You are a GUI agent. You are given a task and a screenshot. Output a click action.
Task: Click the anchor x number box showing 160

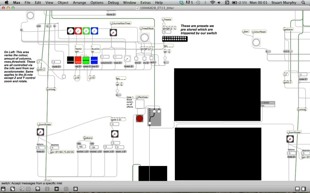click(81, 147)
